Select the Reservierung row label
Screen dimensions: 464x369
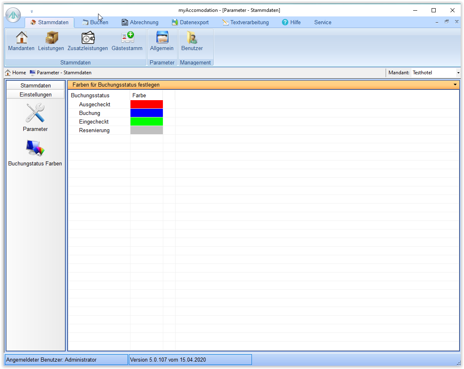[x=94, y=131]
